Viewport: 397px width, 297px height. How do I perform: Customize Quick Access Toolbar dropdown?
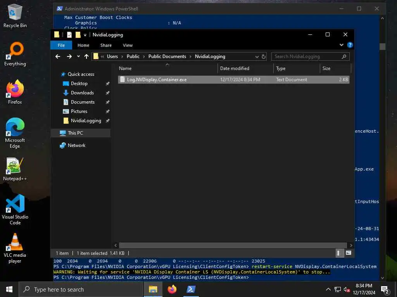[85, 35]
